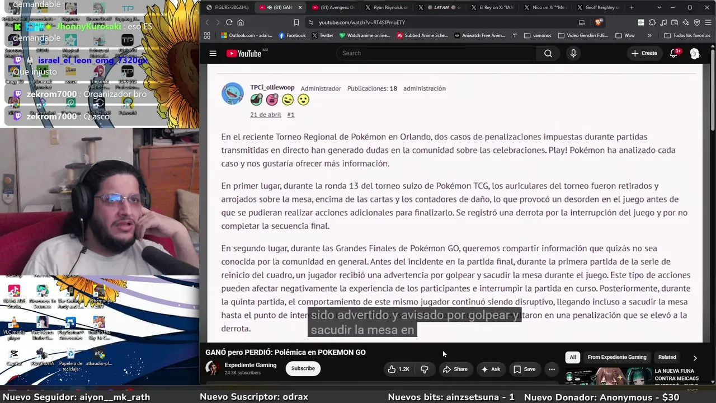The width and height of the screenshot is (716, 403).
Task: Open the Leia AI icon in browser toolbar
Action: tap(686, 22)
